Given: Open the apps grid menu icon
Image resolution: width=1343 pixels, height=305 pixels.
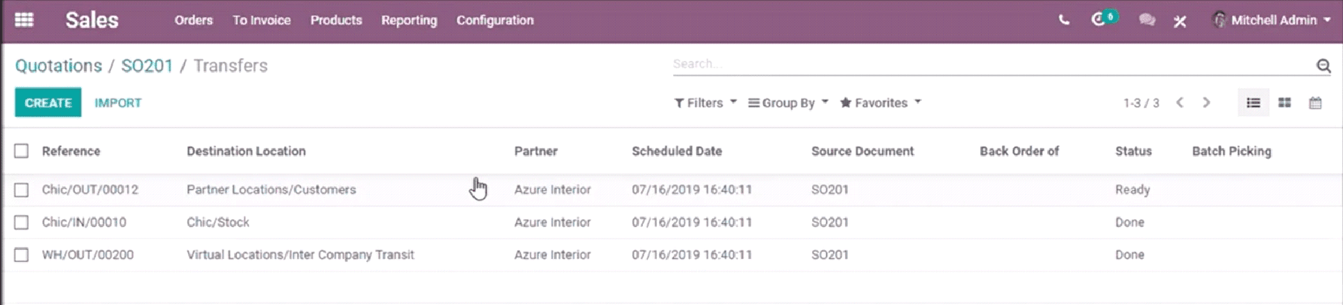Looking at the screenshot, I should (24, 20).
